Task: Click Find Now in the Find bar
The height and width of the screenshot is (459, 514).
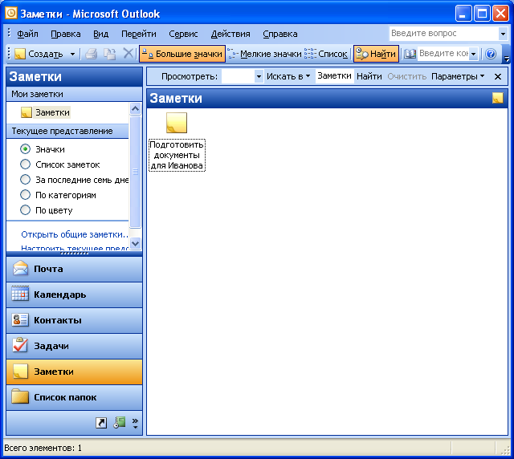Action: click(x=369, y=76)
